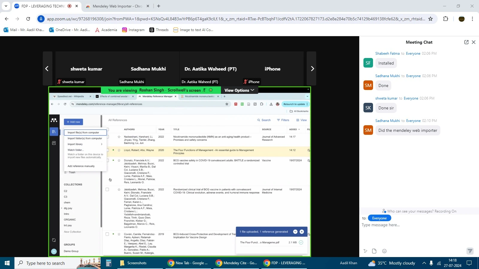The width and height of the screenshot is (479, 269).
Task: Open the Academia bookmark
Action: point(106,30)
